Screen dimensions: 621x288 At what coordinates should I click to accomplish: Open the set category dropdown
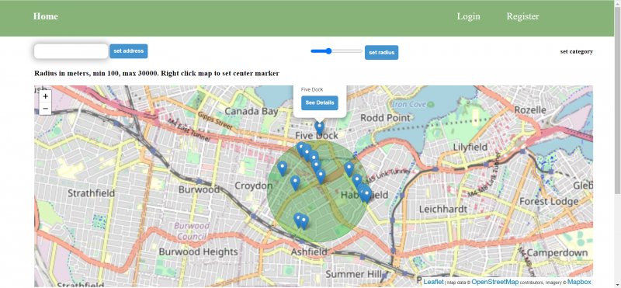pyautogui.click(x=576, y=51)
